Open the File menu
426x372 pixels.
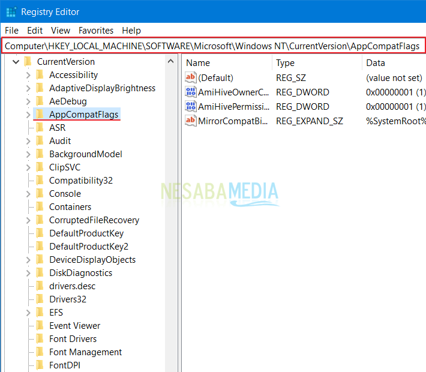[x=11, y=30]
